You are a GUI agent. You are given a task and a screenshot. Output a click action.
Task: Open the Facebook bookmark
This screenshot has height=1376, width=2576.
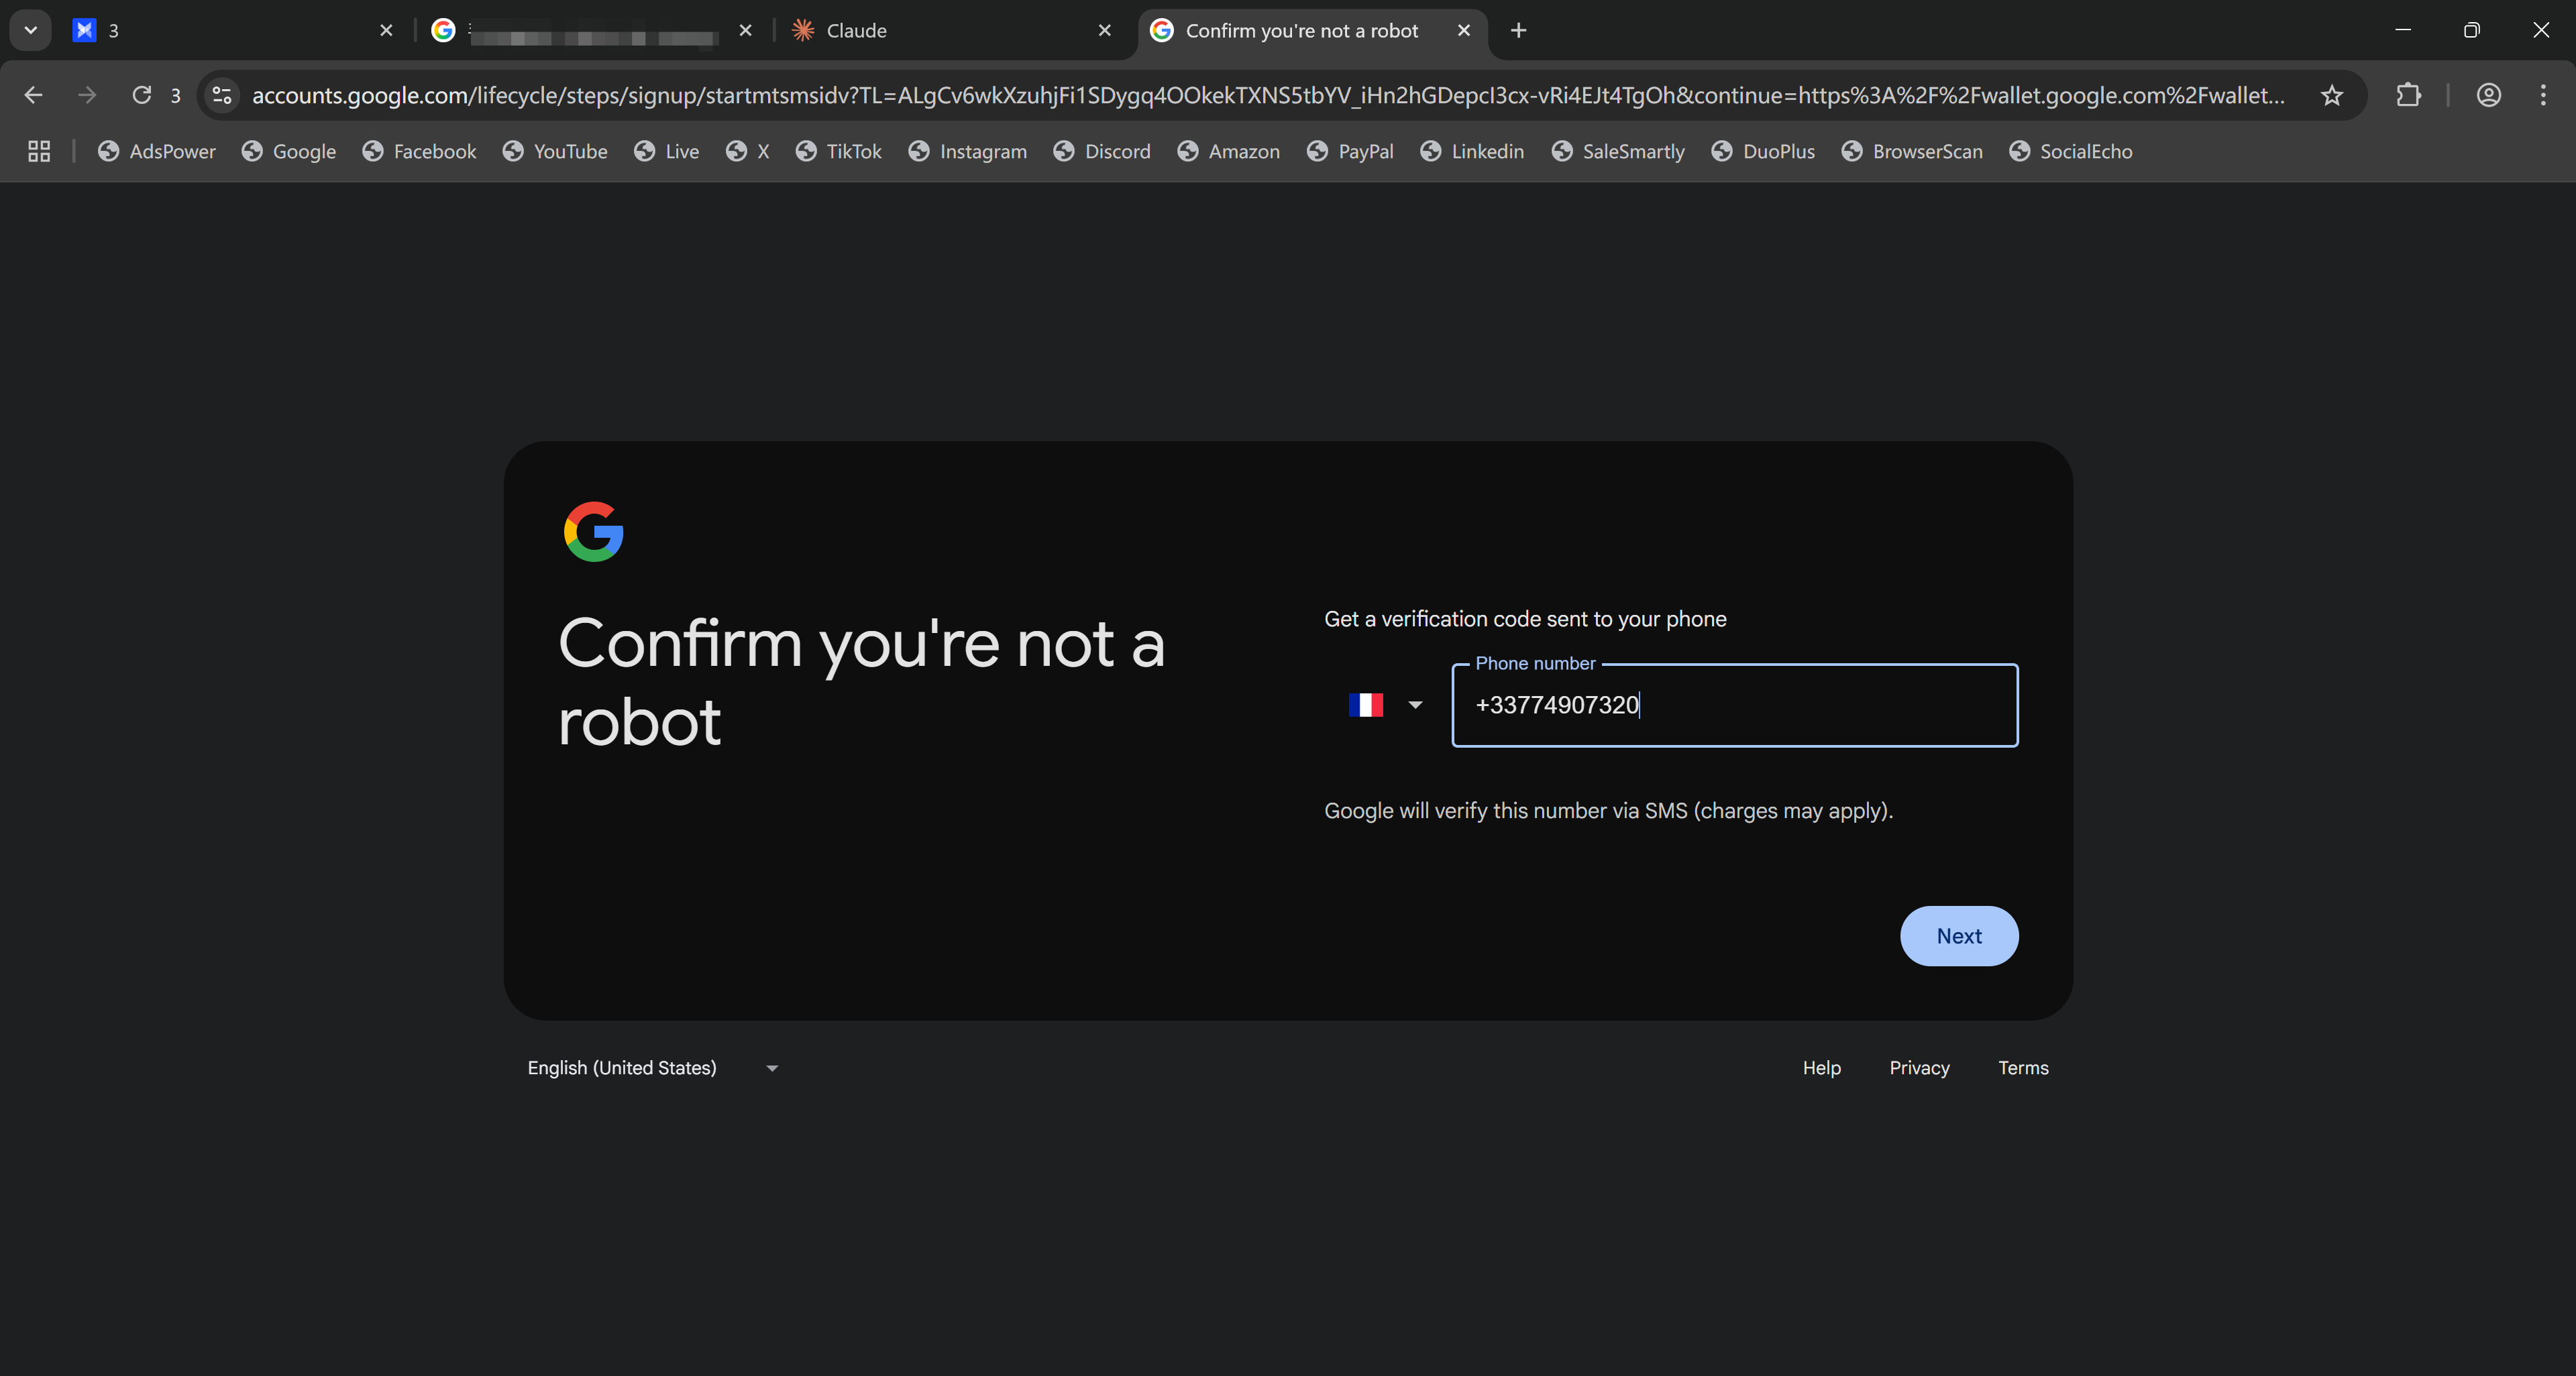(x=420, y=151)
